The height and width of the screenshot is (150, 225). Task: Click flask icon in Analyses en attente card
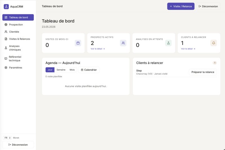click(x=168, y=43)
